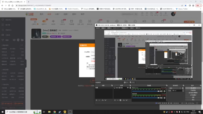Viewport: 203px width, 114px height.
Task: Move scene down in OBS Scenes panel
Action: (105, 100)
